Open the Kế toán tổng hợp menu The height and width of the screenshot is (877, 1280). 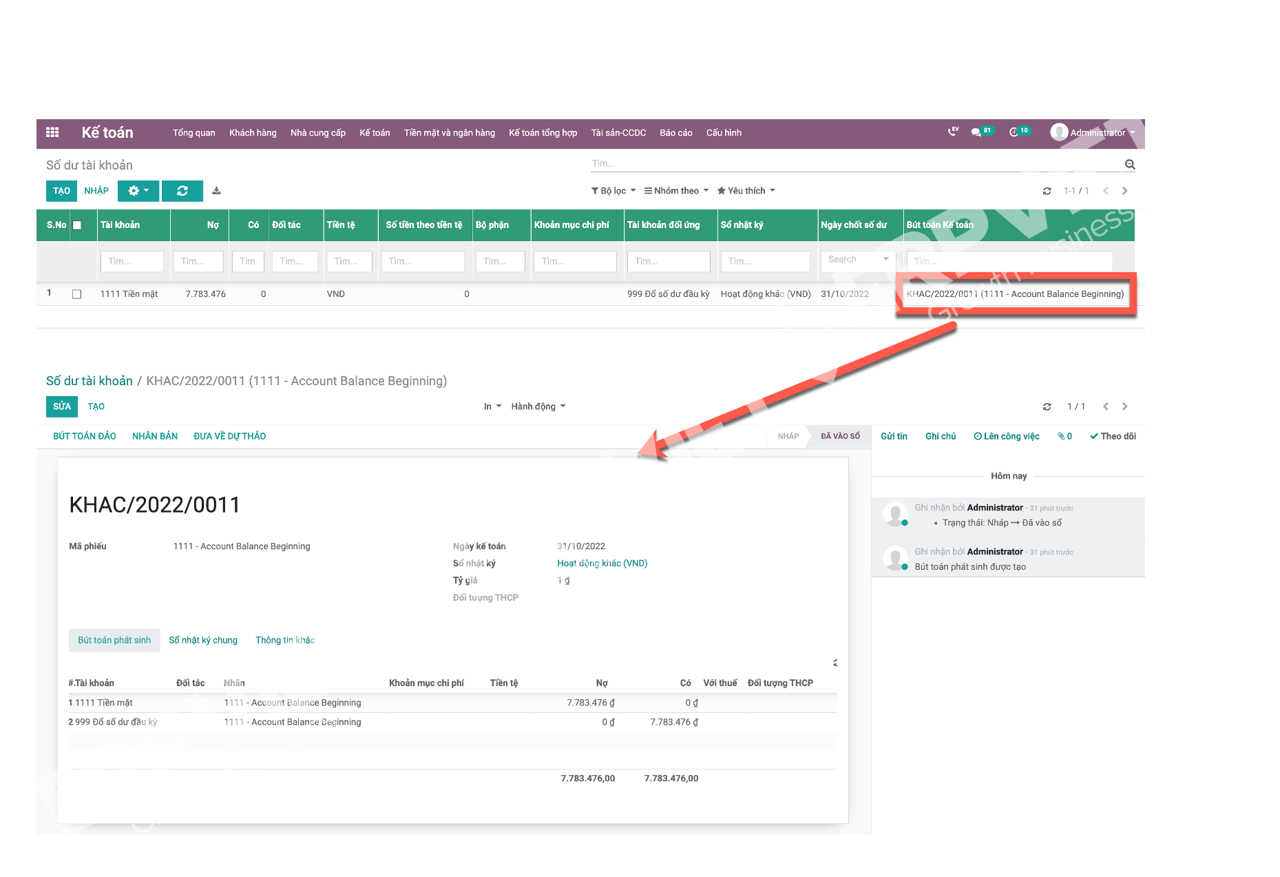tap(543, 132)
